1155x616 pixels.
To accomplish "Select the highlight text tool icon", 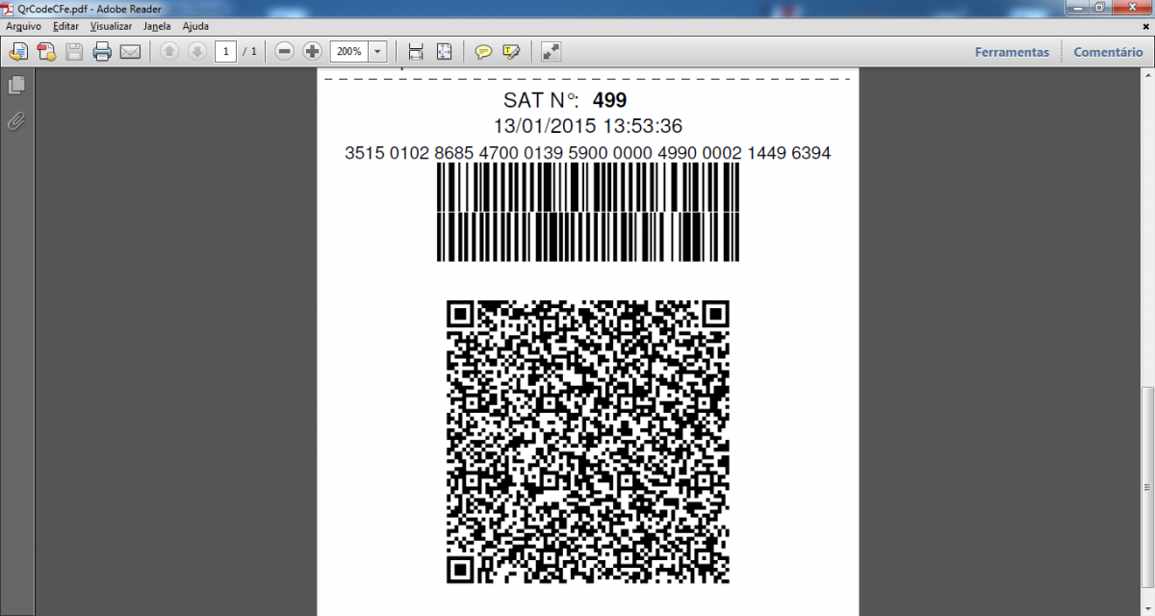I will coord(511,52).
